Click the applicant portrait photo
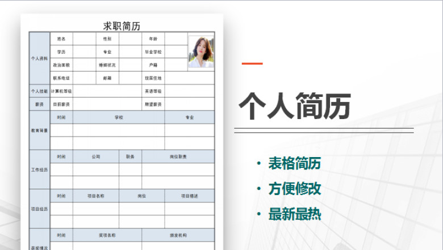443x250 pixels. pyautogui.click(x=201, y=52)
